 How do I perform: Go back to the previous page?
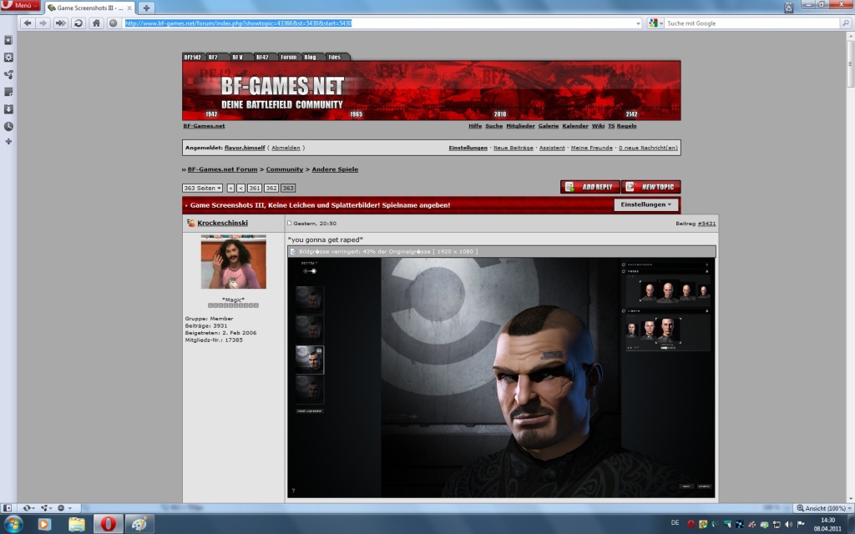28,23
